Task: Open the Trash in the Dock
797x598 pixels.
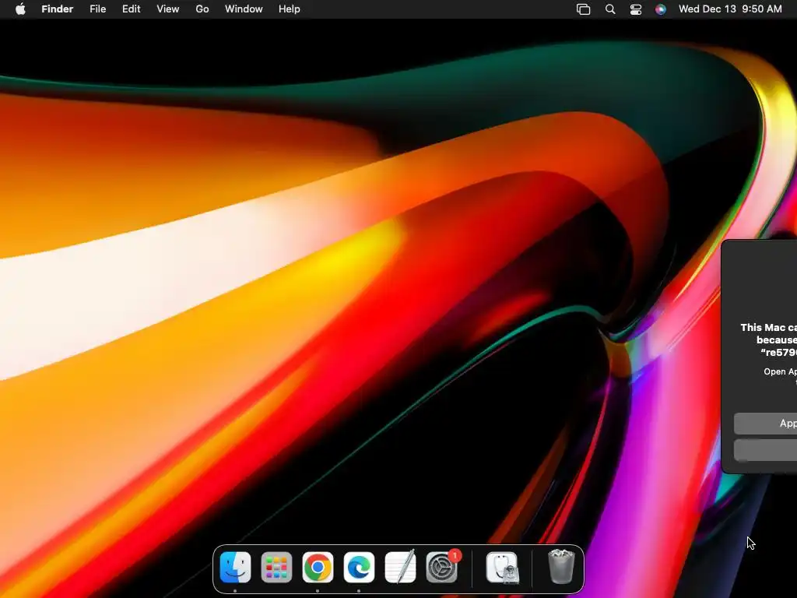Action: (x=561, y=567)
